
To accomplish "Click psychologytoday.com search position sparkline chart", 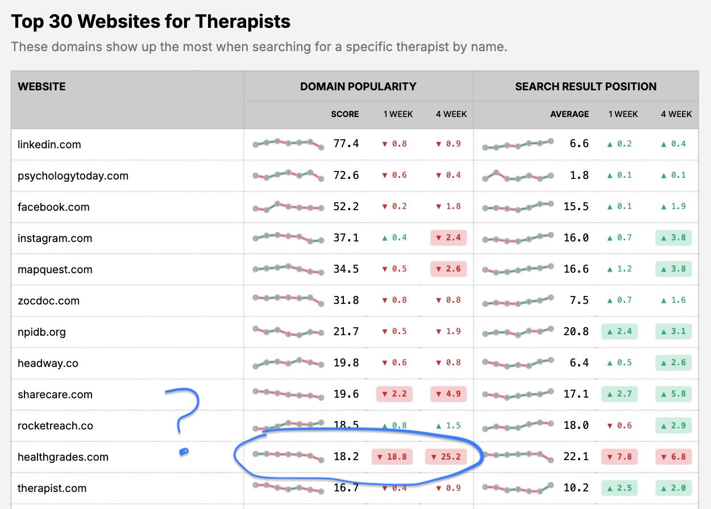I will pyautogui.click(x=518, y=176).
